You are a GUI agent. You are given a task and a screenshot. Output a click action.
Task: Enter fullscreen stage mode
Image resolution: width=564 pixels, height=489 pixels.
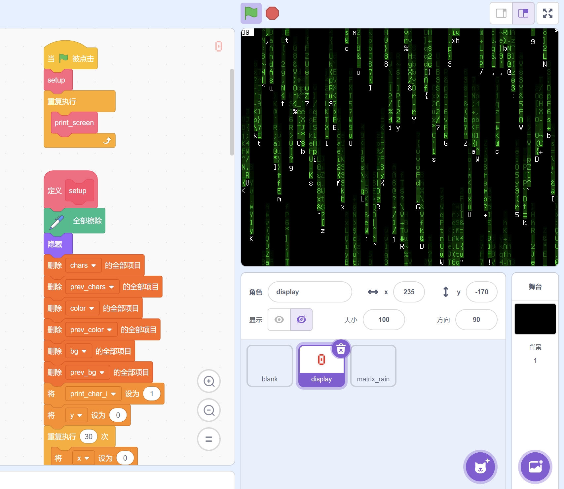[x=547, y=14]
